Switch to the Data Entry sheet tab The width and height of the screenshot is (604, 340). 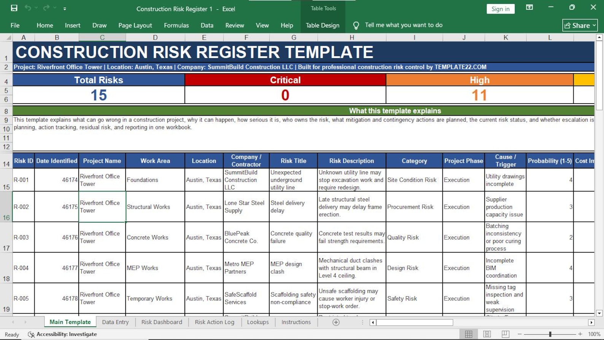coord(115,322)
